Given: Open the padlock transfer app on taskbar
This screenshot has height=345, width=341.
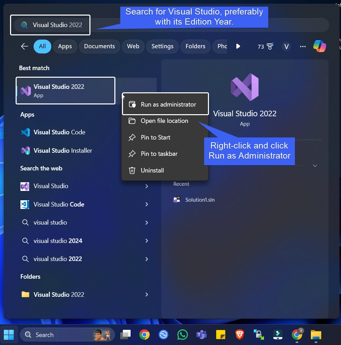Looking at the screenshot, I should pyautogui.click(x=259, y=335).
